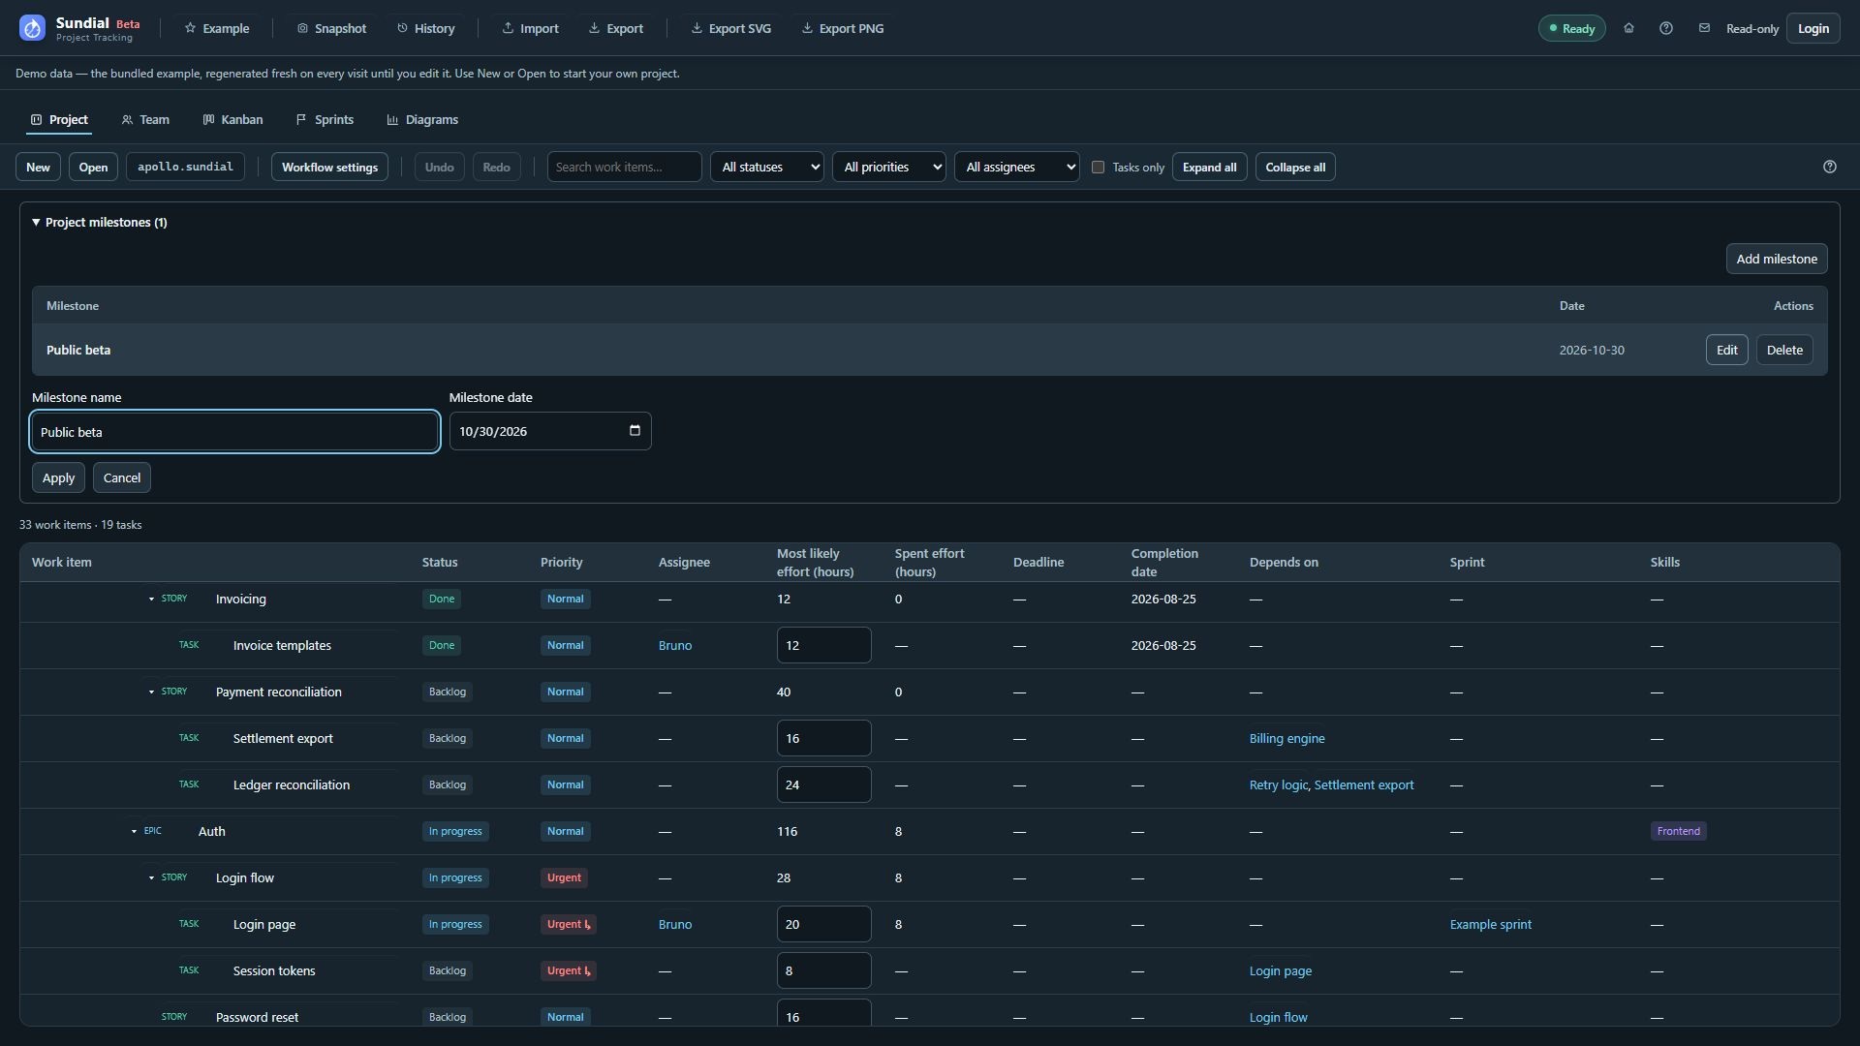The height and width of the screenshot is (1046, 1860).
Task: Switch to the Kanban tab
Action: 232,119
